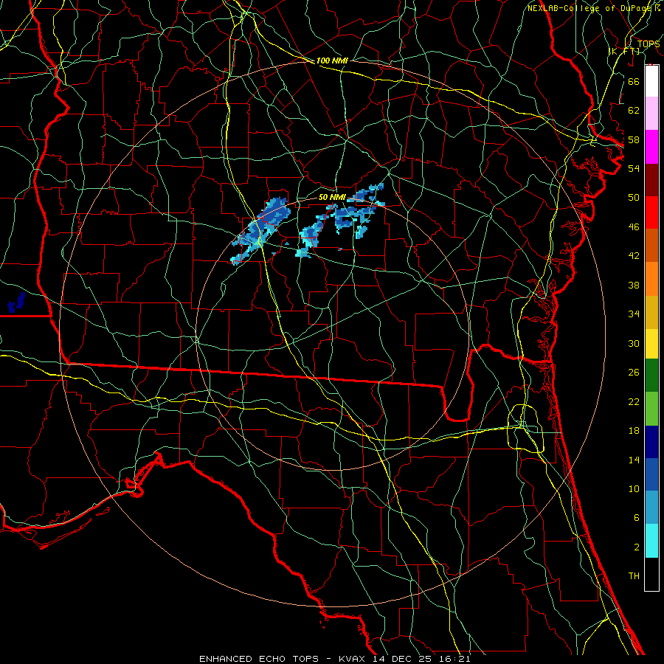664x664 pixels.
Task: Click the dark green legend band near 26
Action: (x=651, y=376)
